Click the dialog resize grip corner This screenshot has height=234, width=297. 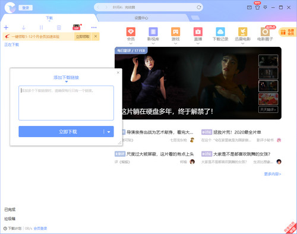[120, 143]
